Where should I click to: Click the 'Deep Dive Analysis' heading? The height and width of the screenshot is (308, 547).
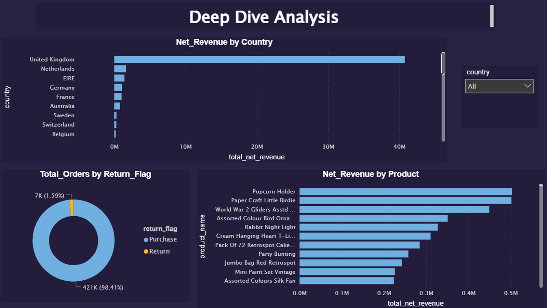(x=264, y=17)
